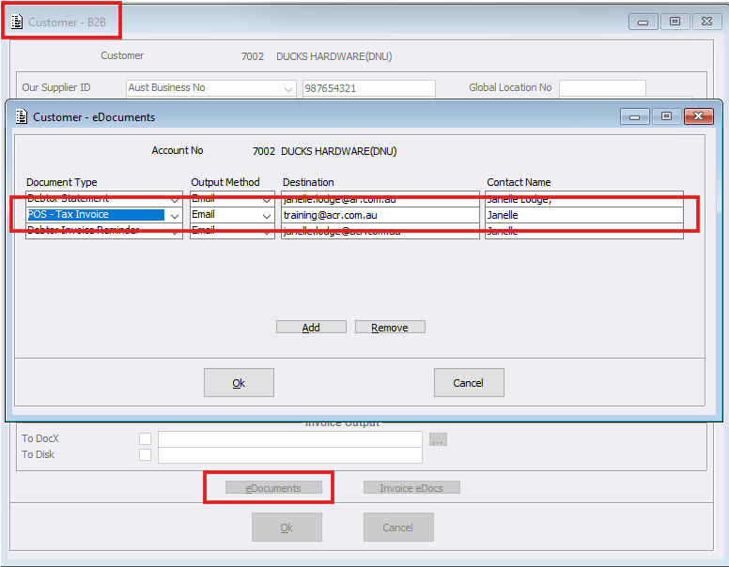Click the Debtor Invoice Reminder contact name field
Image resolution: width=729 pixels, height=567 pixels.
tap(584, 231)
